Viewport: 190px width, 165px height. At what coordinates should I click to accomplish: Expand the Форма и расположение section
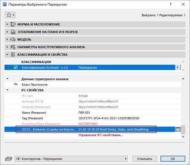[7, 24]
